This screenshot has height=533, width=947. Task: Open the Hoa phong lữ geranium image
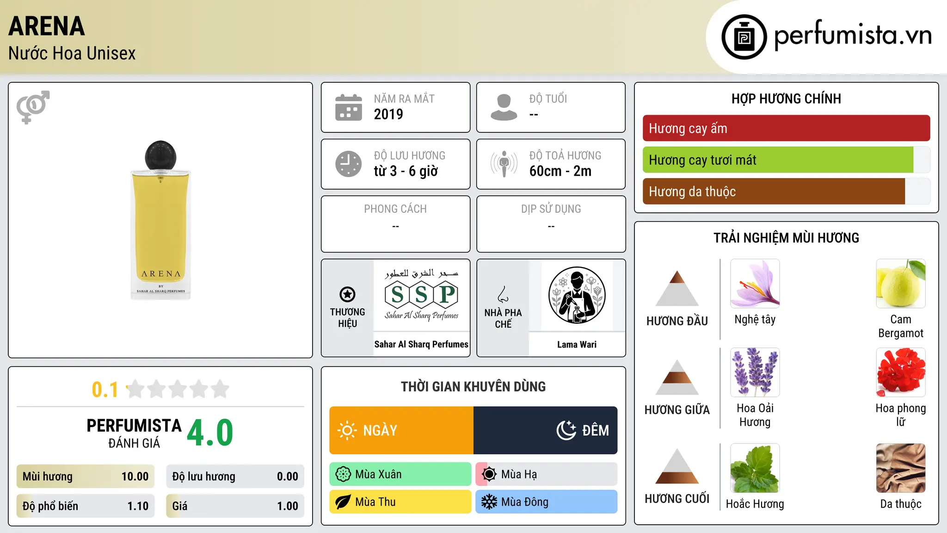coord(901,372)
